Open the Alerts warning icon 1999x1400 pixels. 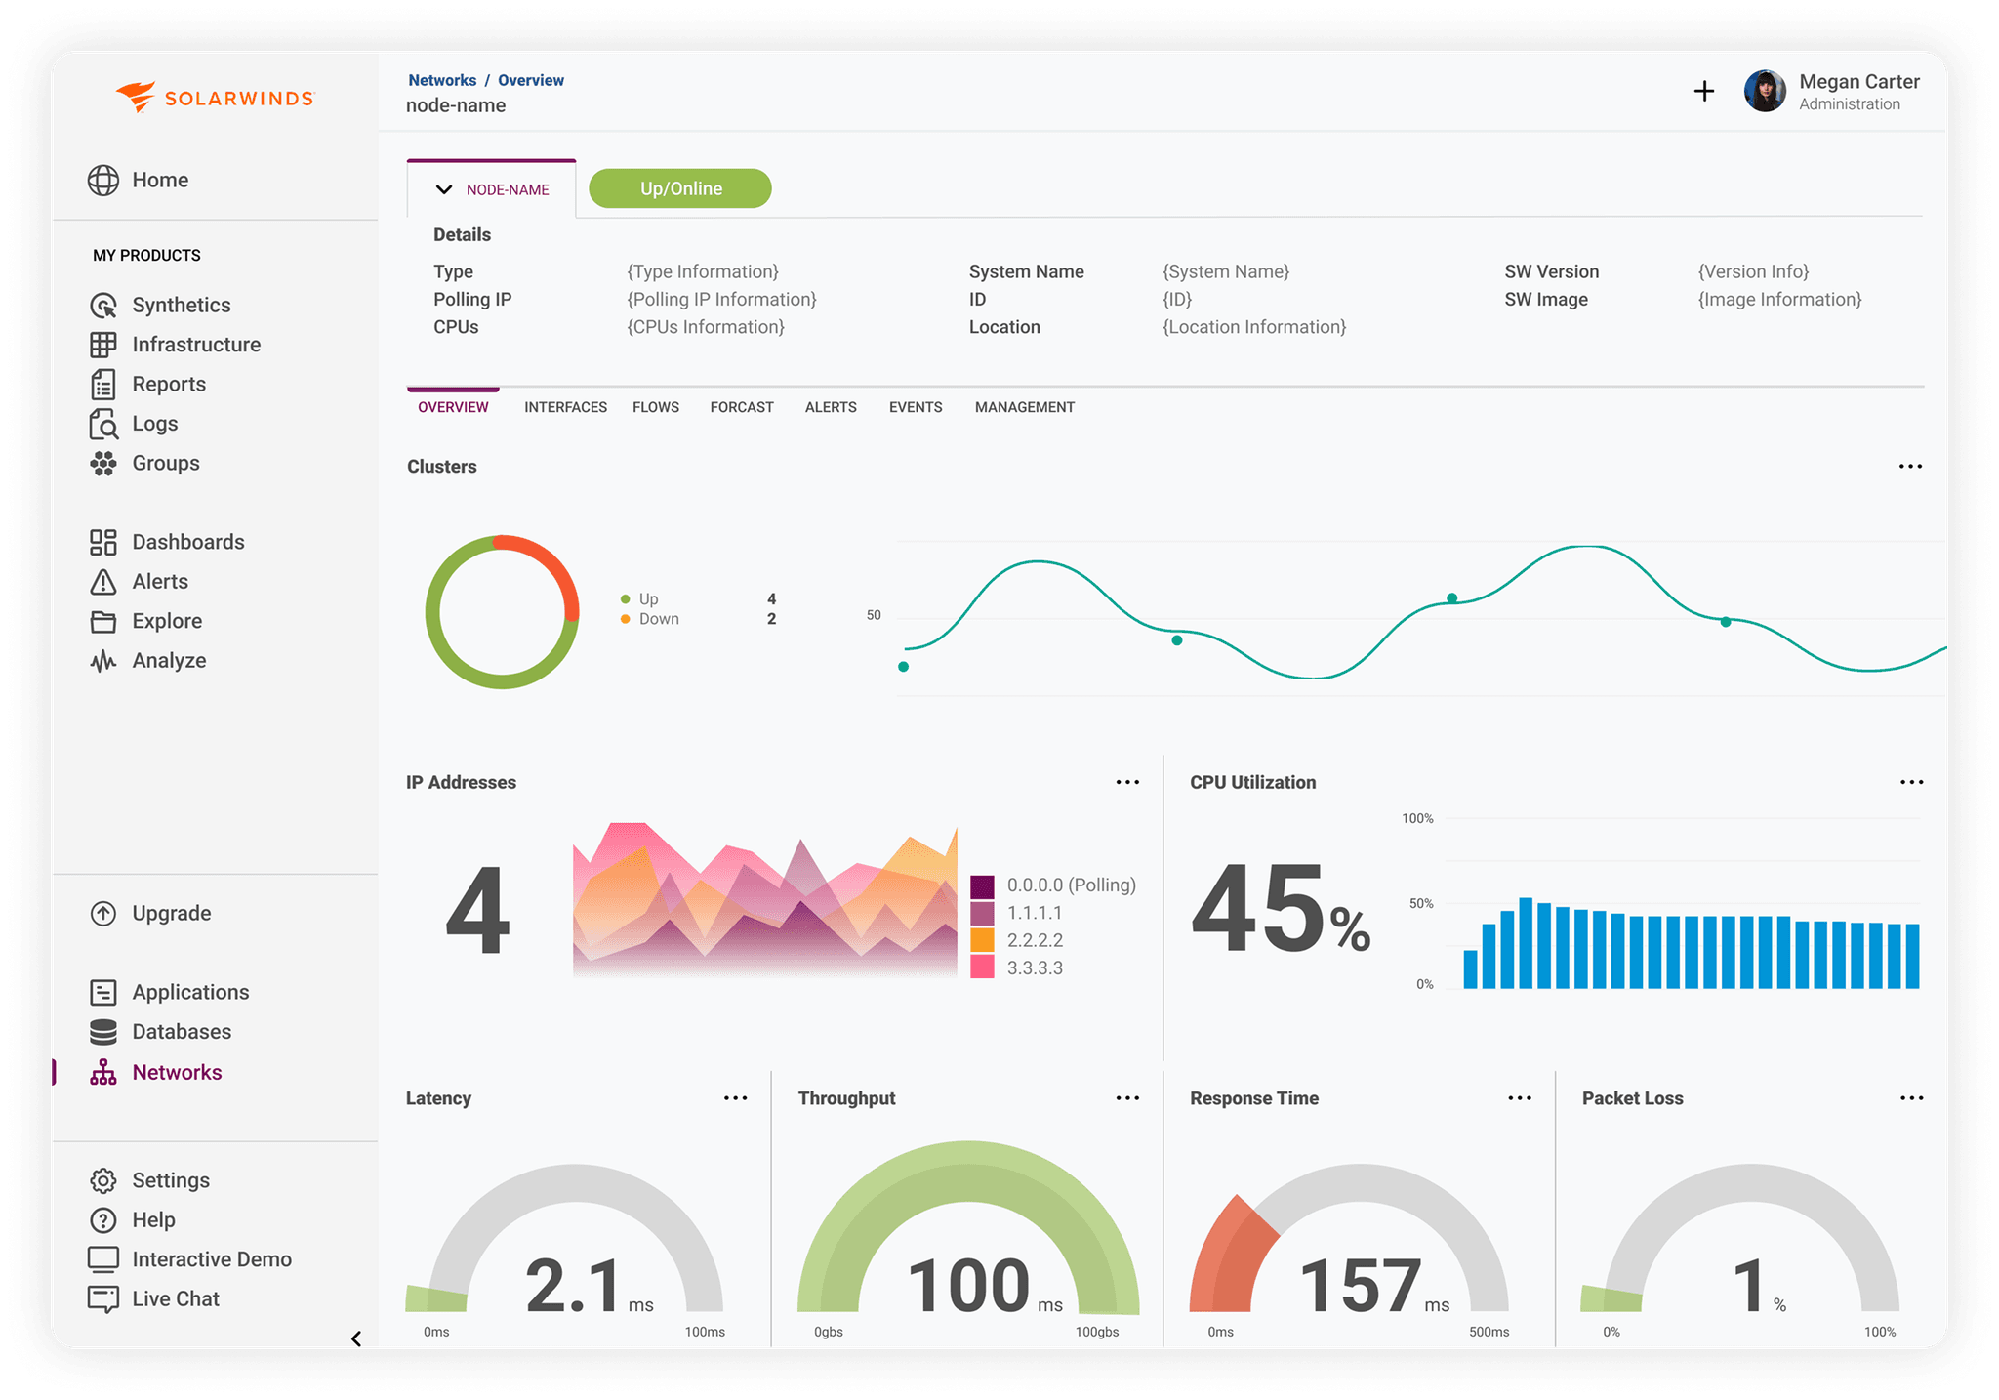(103, 581)
